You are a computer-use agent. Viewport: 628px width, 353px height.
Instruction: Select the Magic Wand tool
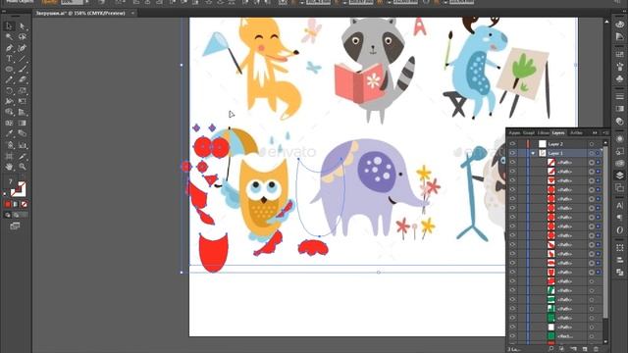9,37
